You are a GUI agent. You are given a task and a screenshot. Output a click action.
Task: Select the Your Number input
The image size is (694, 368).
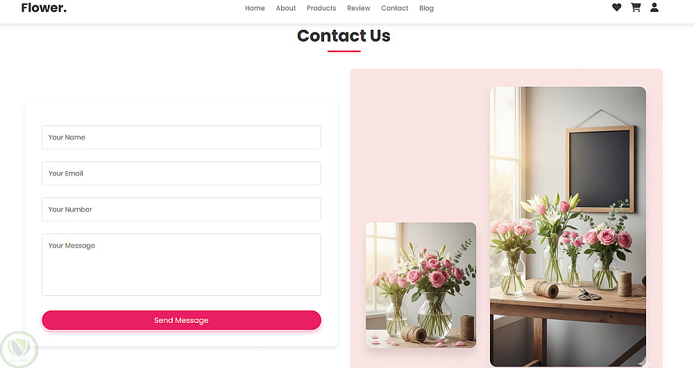(181, 209)
